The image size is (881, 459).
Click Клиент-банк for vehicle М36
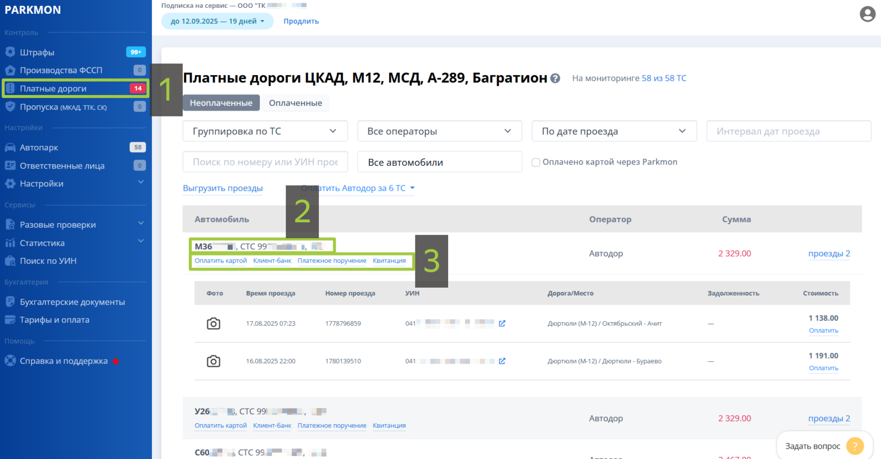click(x=272, y=261)
